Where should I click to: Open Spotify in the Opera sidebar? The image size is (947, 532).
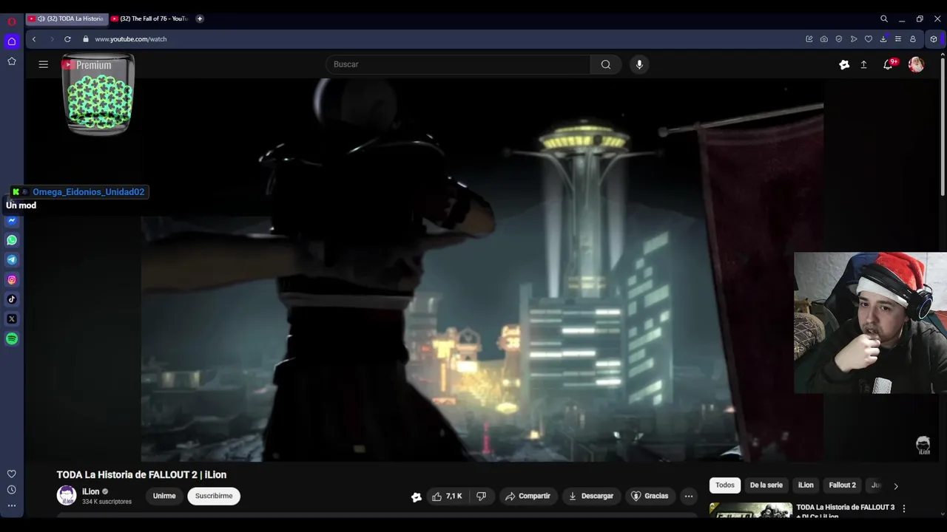pyautogui.click(x=12, y=338)
